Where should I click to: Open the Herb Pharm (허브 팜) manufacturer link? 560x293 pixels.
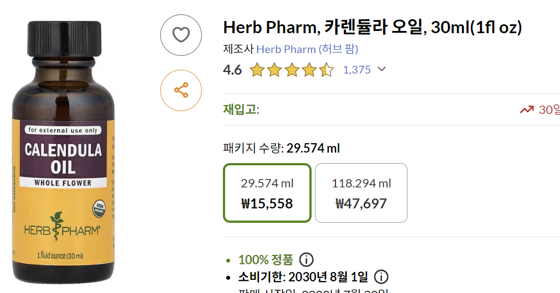tap(307, 49)
